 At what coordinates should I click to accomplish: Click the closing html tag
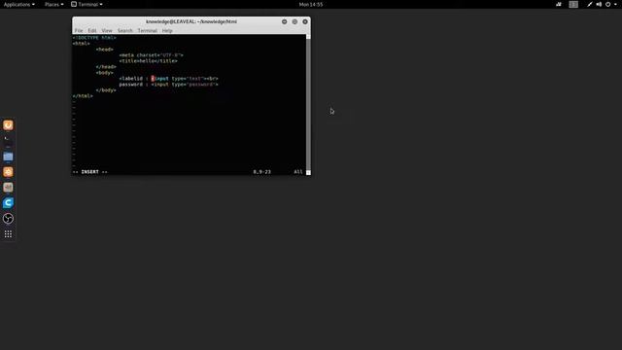[83, 96]
